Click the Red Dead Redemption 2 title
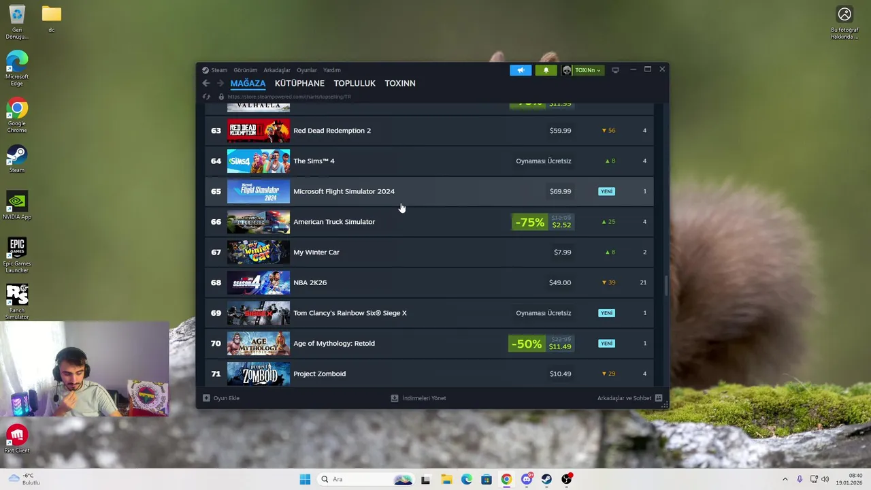871x490 pixels. (x=332, y=131)
